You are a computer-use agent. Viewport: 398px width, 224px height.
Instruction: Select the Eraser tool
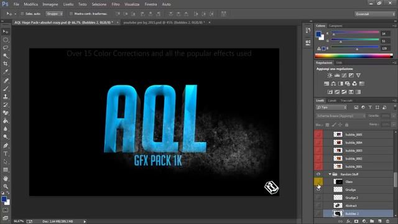coord(6,113)
